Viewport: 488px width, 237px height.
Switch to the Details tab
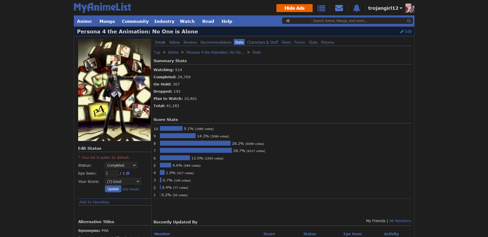coord(160,42)
